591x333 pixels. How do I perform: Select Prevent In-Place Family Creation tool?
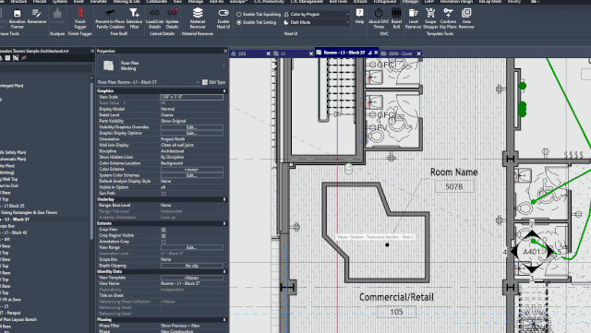pyautogui.click(x=110, y=18)
